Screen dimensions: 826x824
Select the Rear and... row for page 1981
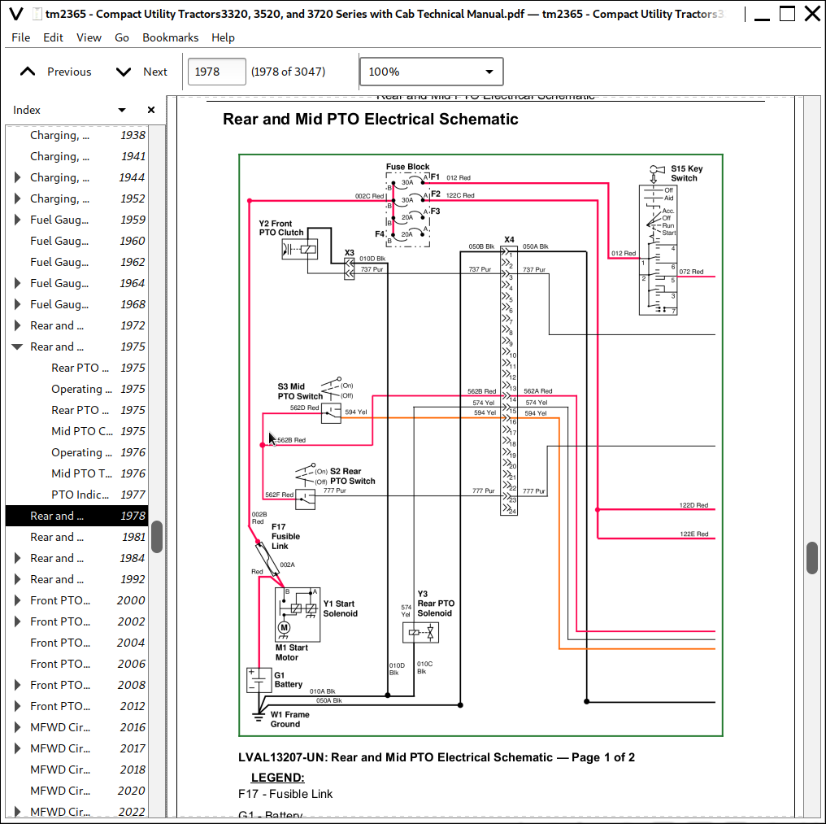tap(77, 537)
